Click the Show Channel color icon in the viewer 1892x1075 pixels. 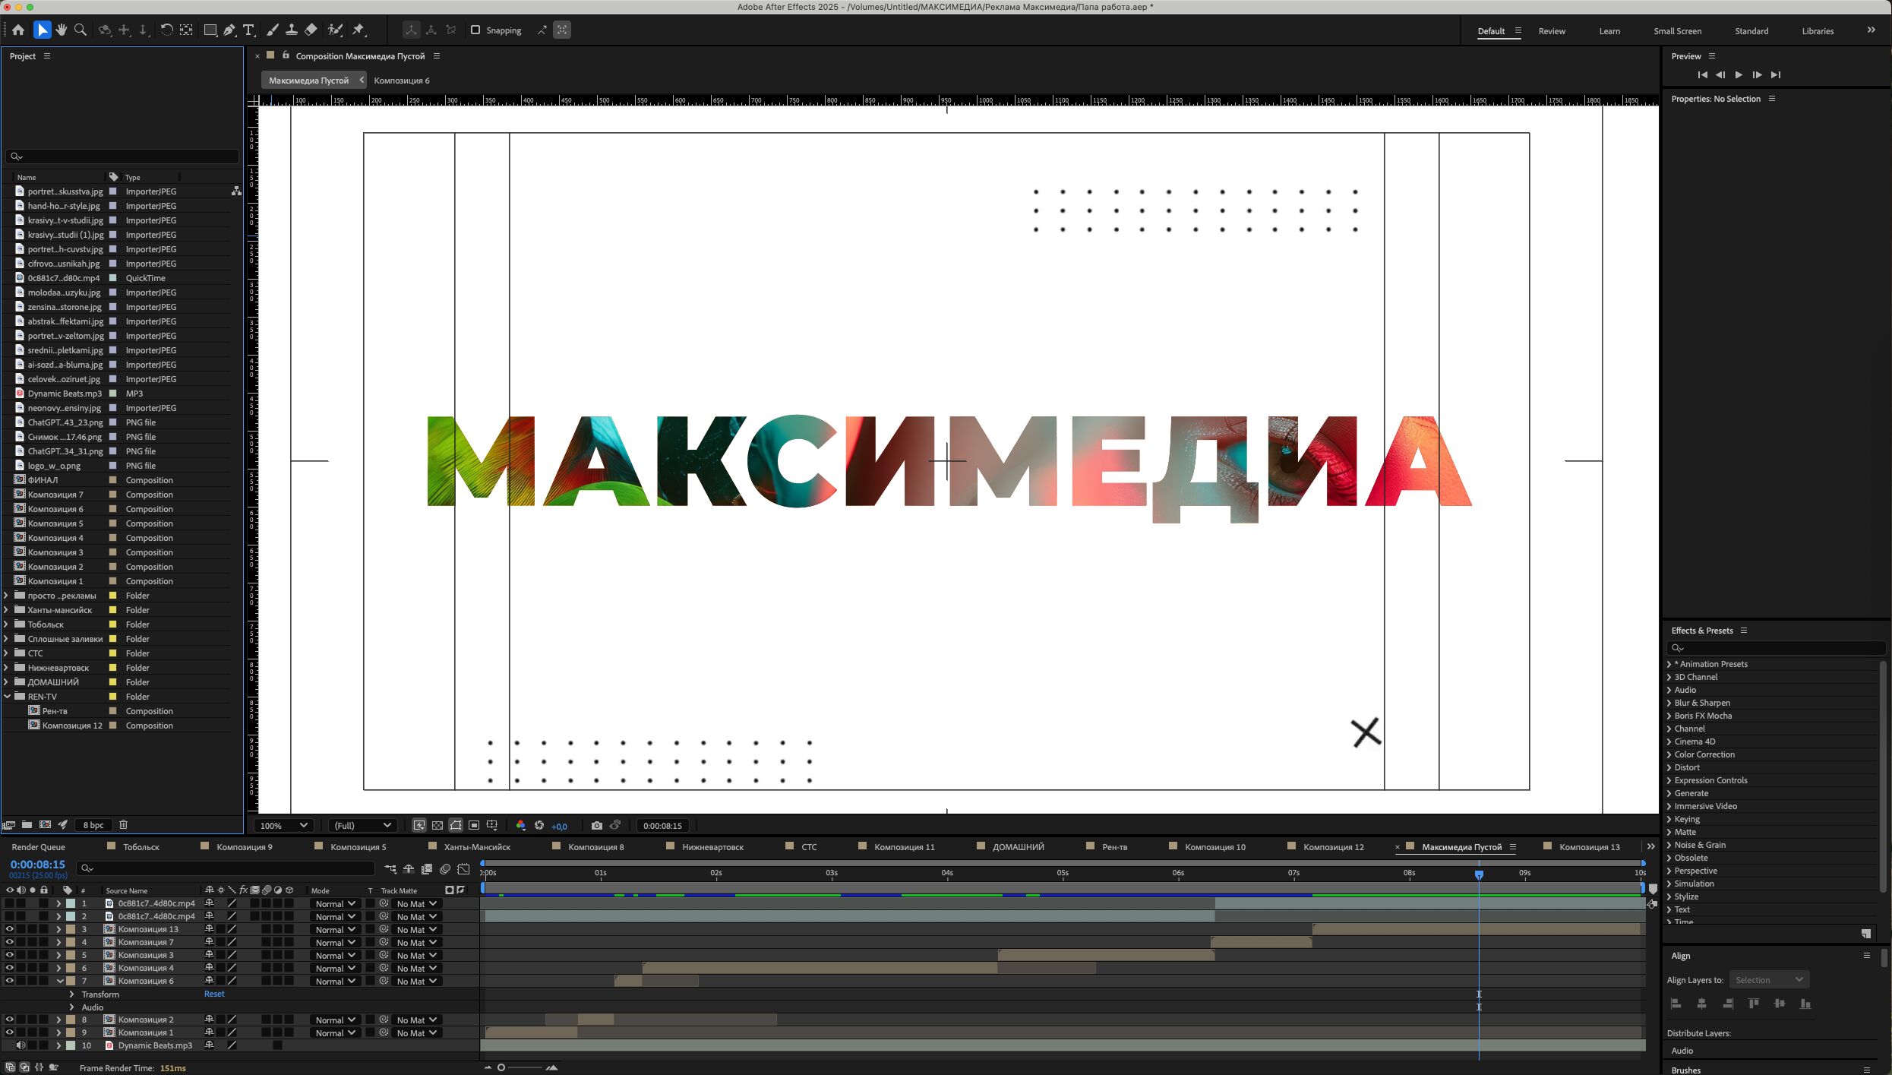520,825
